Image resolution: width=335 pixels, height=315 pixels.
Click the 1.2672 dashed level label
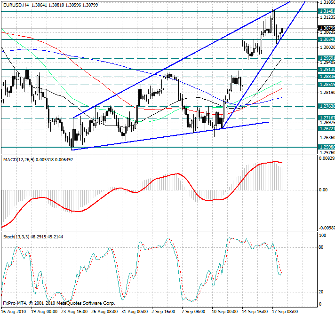pos(327,129)
